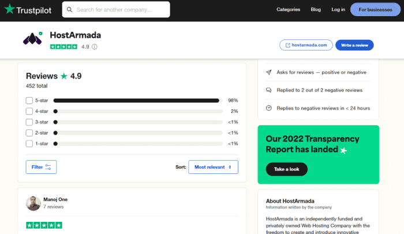Image resolution: width=404 pixels, height=234 pixels.
Task: Click the Take a look button
Action: 286,169
